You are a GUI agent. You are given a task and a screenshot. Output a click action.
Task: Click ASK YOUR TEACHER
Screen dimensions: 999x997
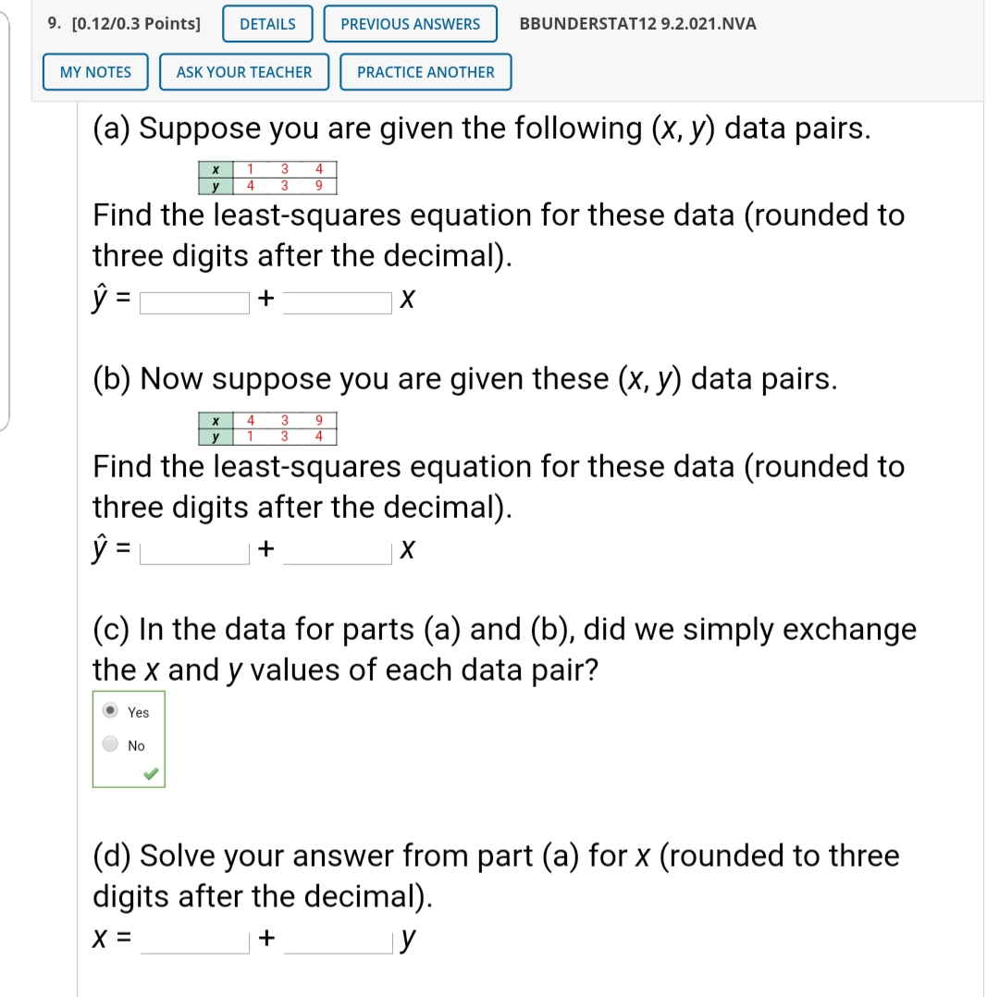tap(243, 71)
